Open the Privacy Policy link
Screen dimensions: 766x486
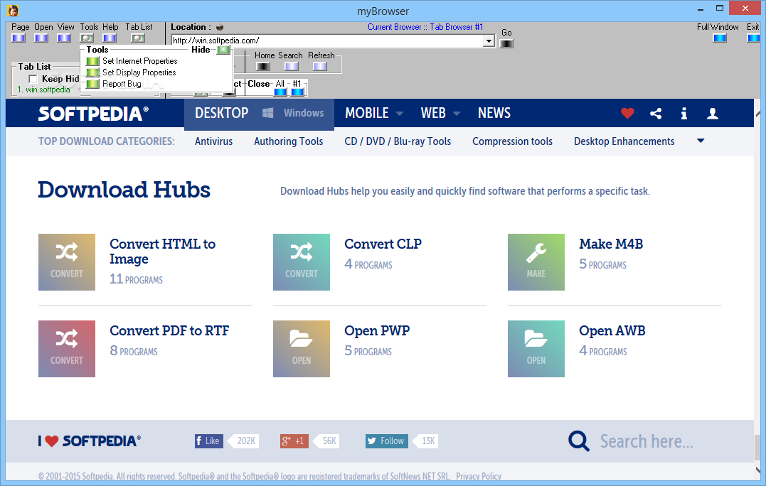tap(478, 476)
